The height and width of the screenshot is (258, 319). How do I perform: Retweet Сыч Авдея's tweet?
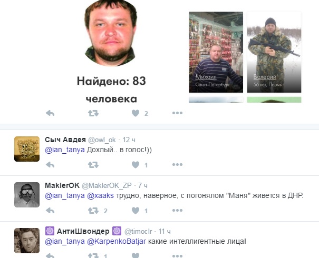tap(93, 165)
